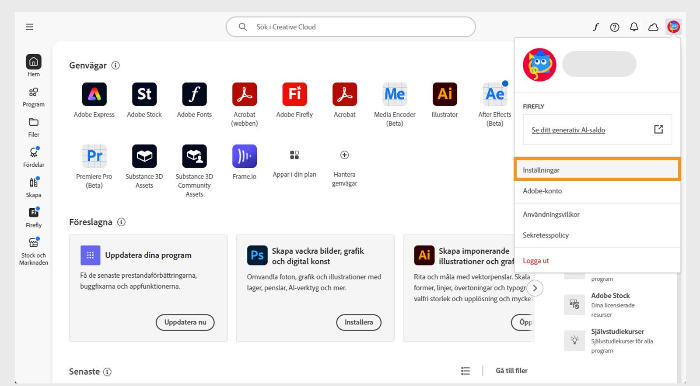Screen dimensions: 700x386
Task: Launch Acrobat (webben) shortcut
Action: point(245,105)
